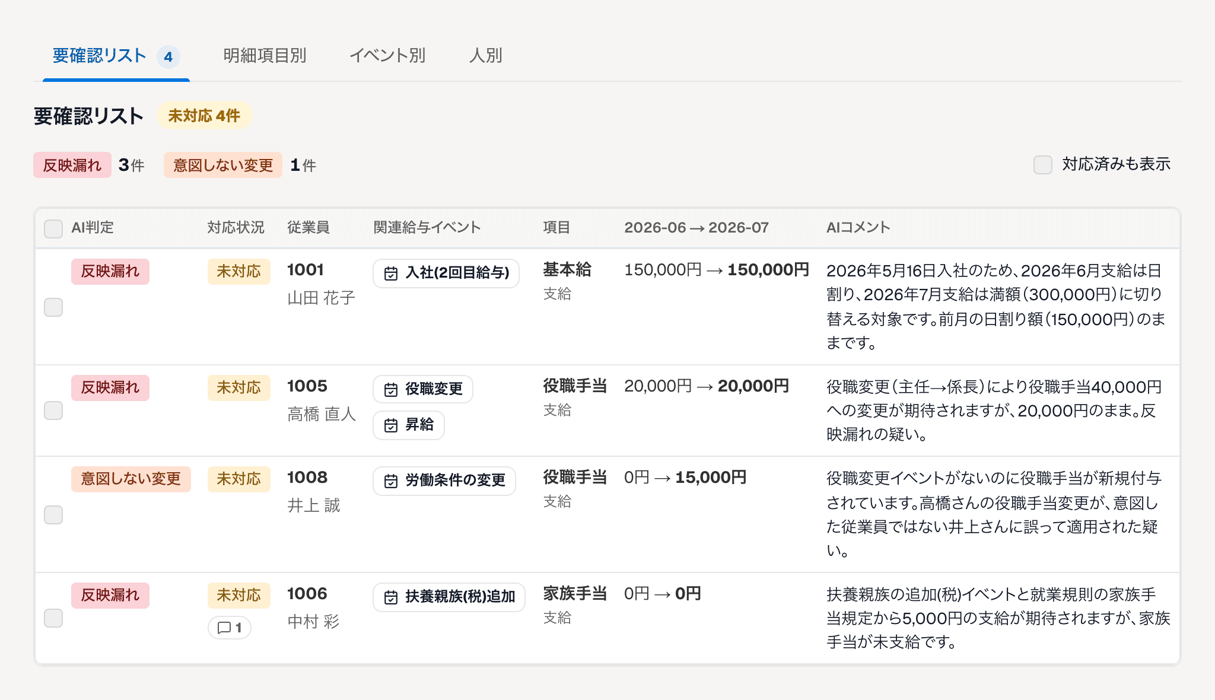The image size is (1215, 700).
Task: Check the row checkbox for 井上 誠
Action: [x=53, y=514]
